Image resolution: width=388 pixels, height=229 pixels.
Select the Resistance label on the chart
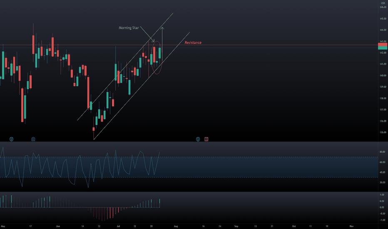click(193, 42)
